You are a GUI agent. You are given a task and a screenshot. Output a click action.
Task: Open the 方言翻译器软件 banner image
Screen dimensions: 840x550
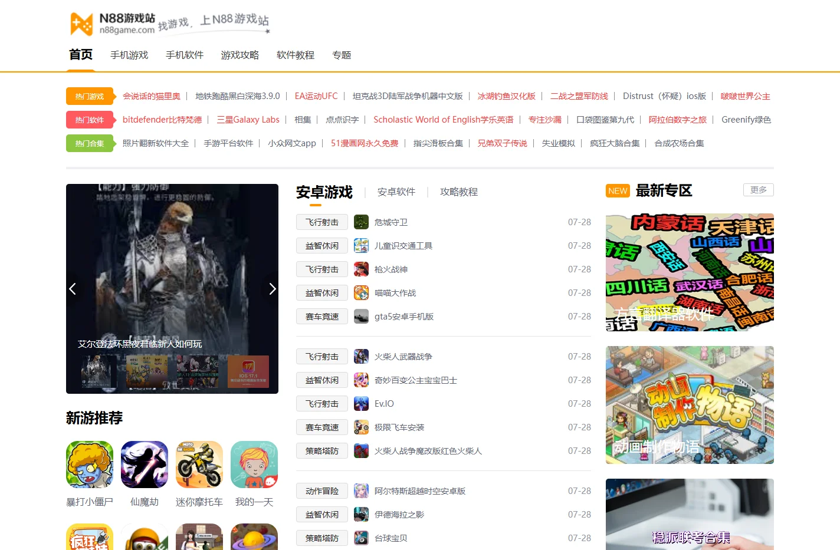coord(690,272)
